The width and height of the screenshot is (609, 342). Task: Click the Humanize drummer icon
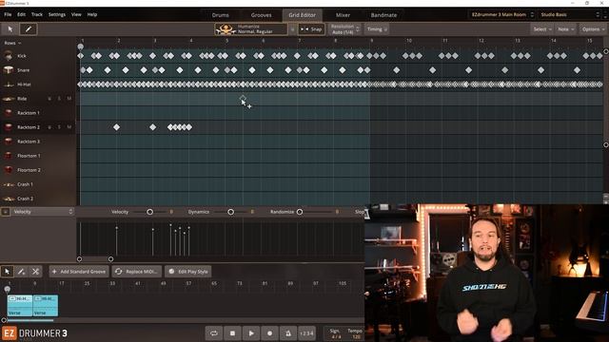point(226,29)
